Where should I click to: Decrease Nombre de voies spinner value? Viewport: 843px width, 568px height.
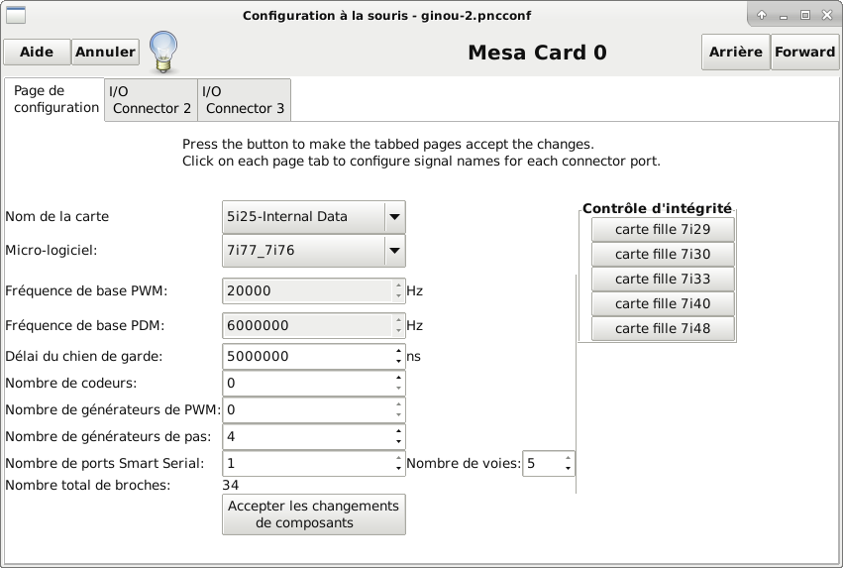click(568, 469)
